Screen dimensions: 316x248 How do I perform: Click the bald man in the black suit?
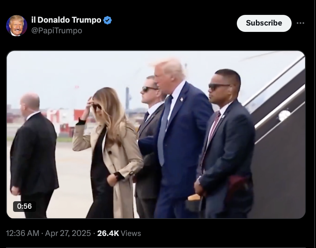click(33, 156)
